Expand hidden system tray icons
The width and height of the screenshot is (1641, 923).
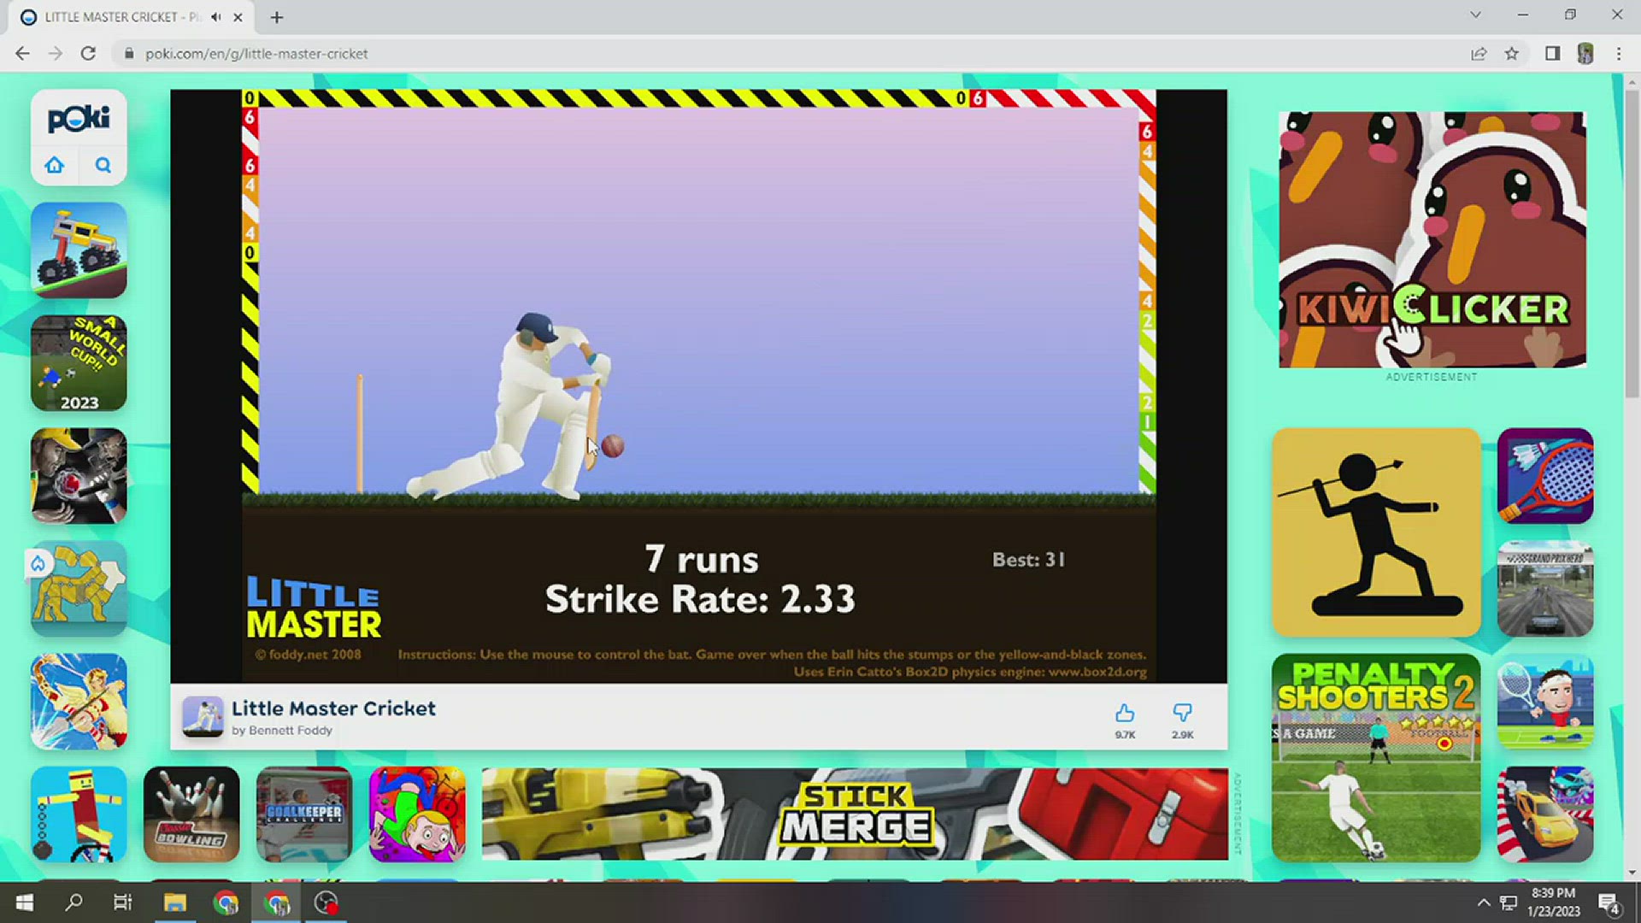tap(1484, 902)
